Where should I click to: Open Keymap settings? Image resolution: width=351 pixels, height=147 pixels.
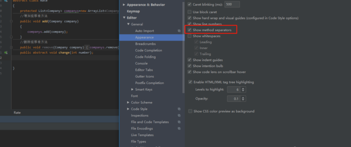(133, 11)
